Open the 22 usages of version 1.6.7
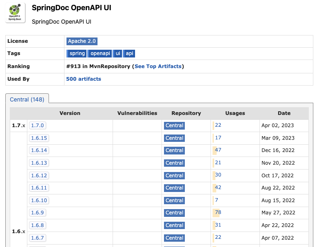This screenshot has width=317, height=247. pyautogui.click(x=218, y=237)
